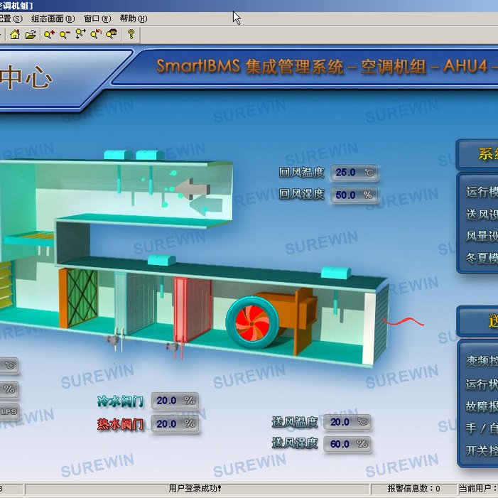This screenshot has height=498, width=498.
Task: Select the 送风温度 value 20.0
Action: [340, 422]
